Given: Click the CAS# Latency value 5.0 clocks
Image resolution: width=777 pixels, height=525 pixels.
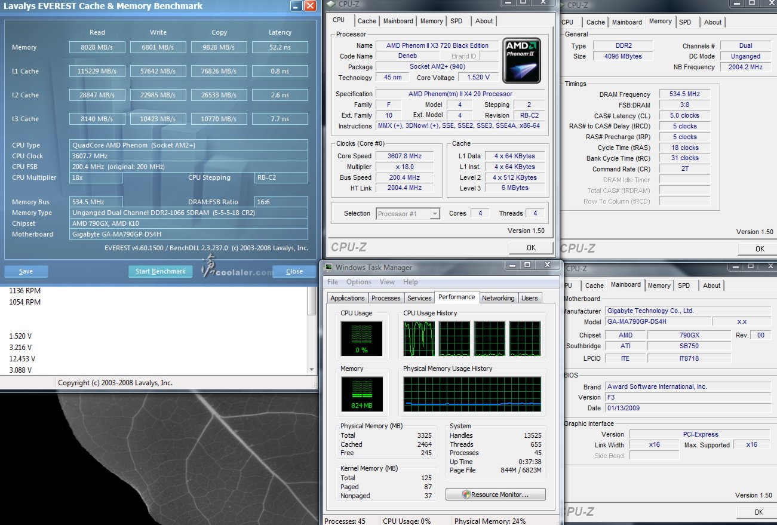Looking at the screenshot, I should click(x=685, y=115).
